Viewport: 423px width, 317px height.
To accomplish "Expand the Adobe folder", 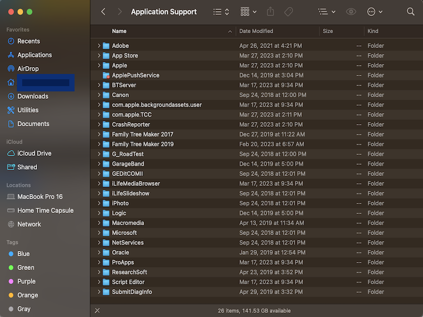I will [x=99, y=46].
